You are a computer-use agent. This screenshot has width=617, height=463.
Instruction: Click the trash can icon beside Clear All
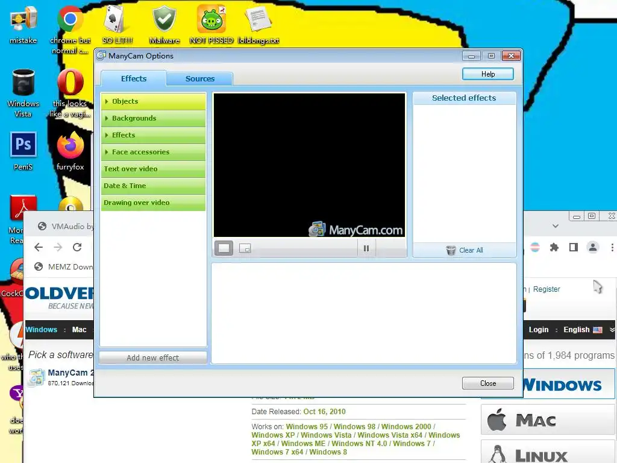tap(451, 250)
